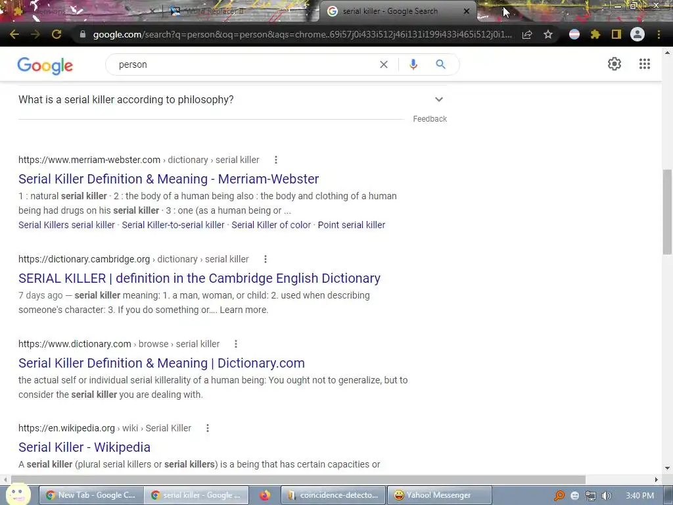Share this page from the address bar
Image resolution: width=673 pixels, height=505 pixels.
(x=527, y=34)
